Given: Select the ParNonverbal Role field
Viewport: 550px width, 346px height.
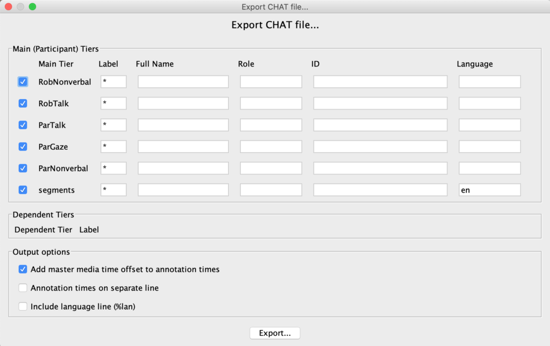Looking at the screenshot, I should [x=271, y=168].
